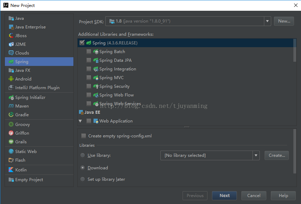Choose Maven project type

pos(39,106)
